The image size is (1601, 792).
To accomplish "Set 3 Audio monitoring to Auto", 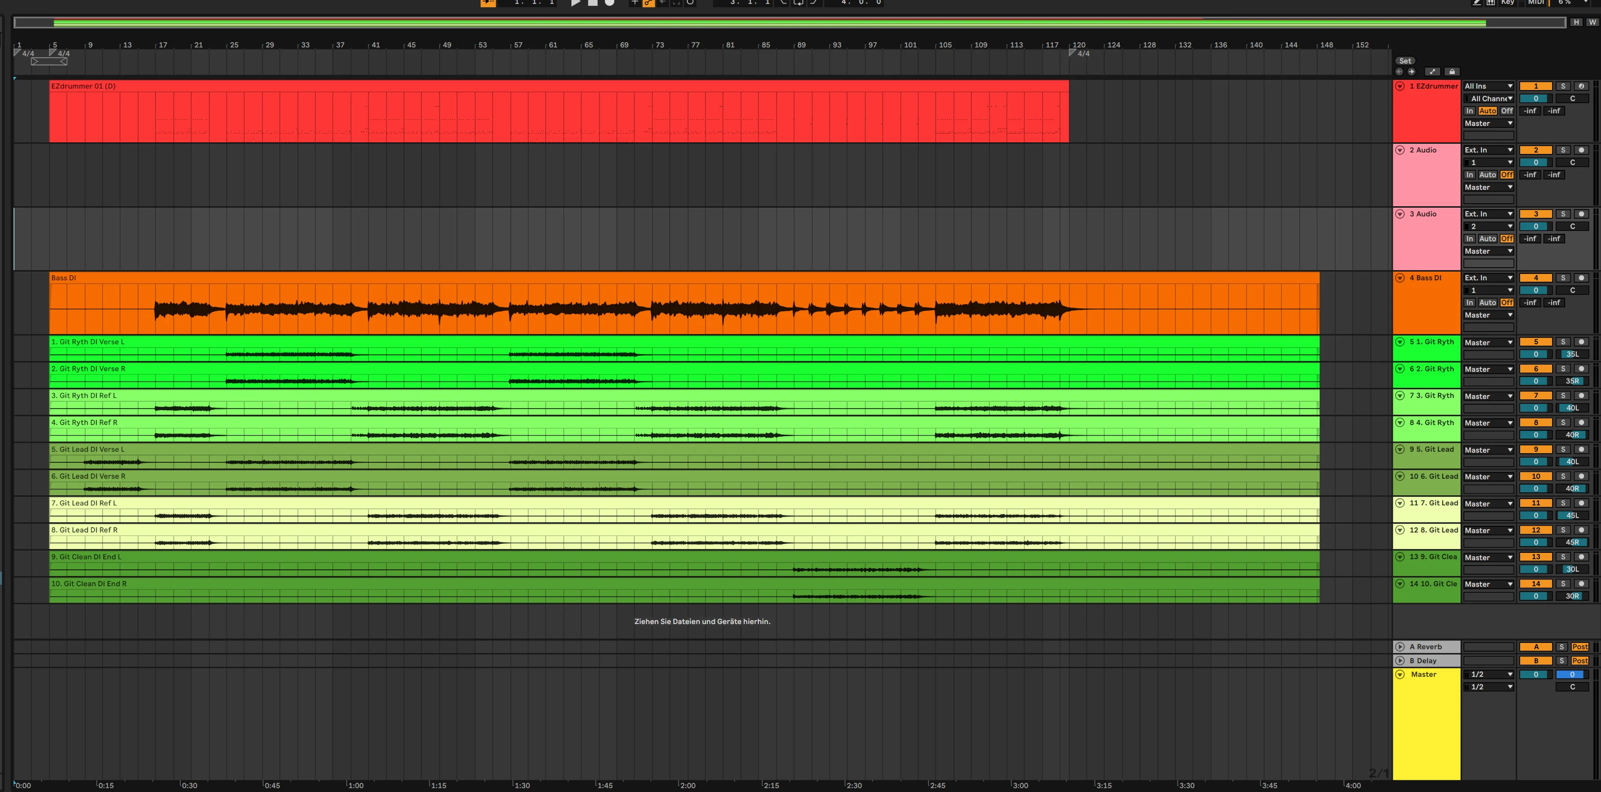I will pos(1487,239).
